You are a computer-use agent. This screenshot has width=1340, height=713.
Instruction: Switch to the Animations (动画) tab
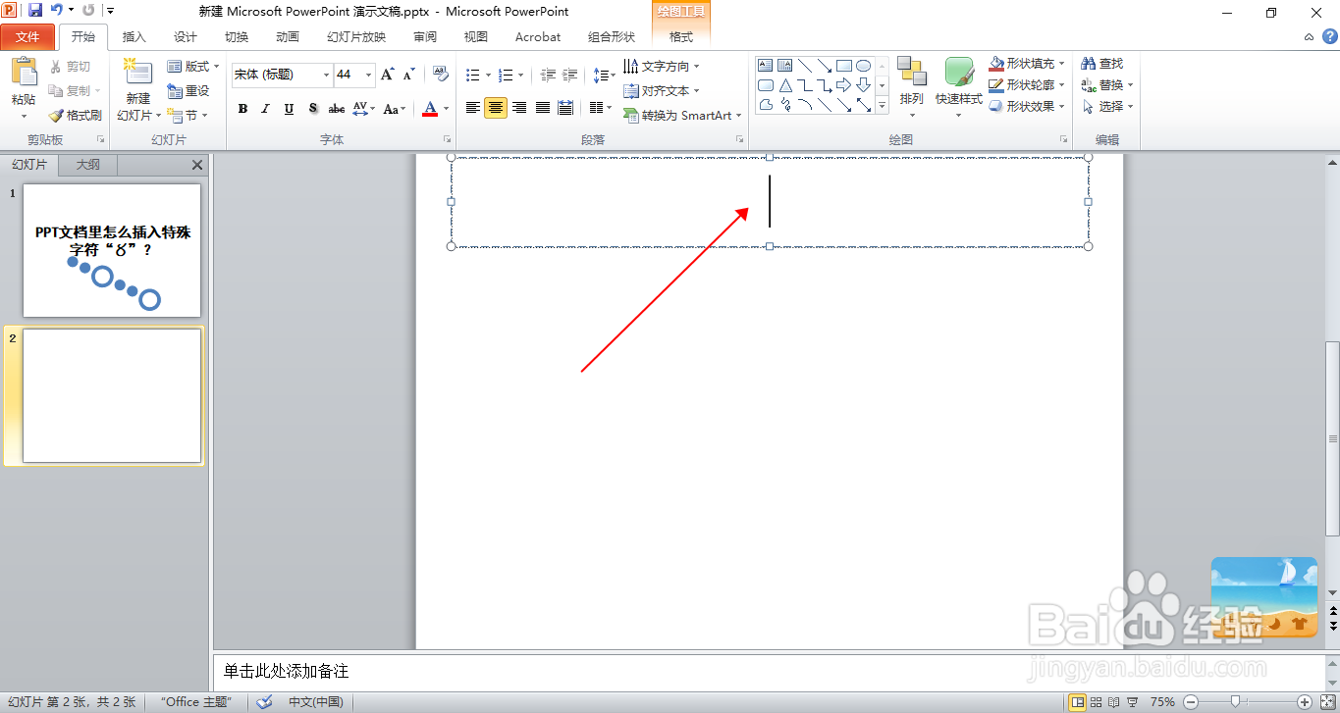tap(288, 37)
